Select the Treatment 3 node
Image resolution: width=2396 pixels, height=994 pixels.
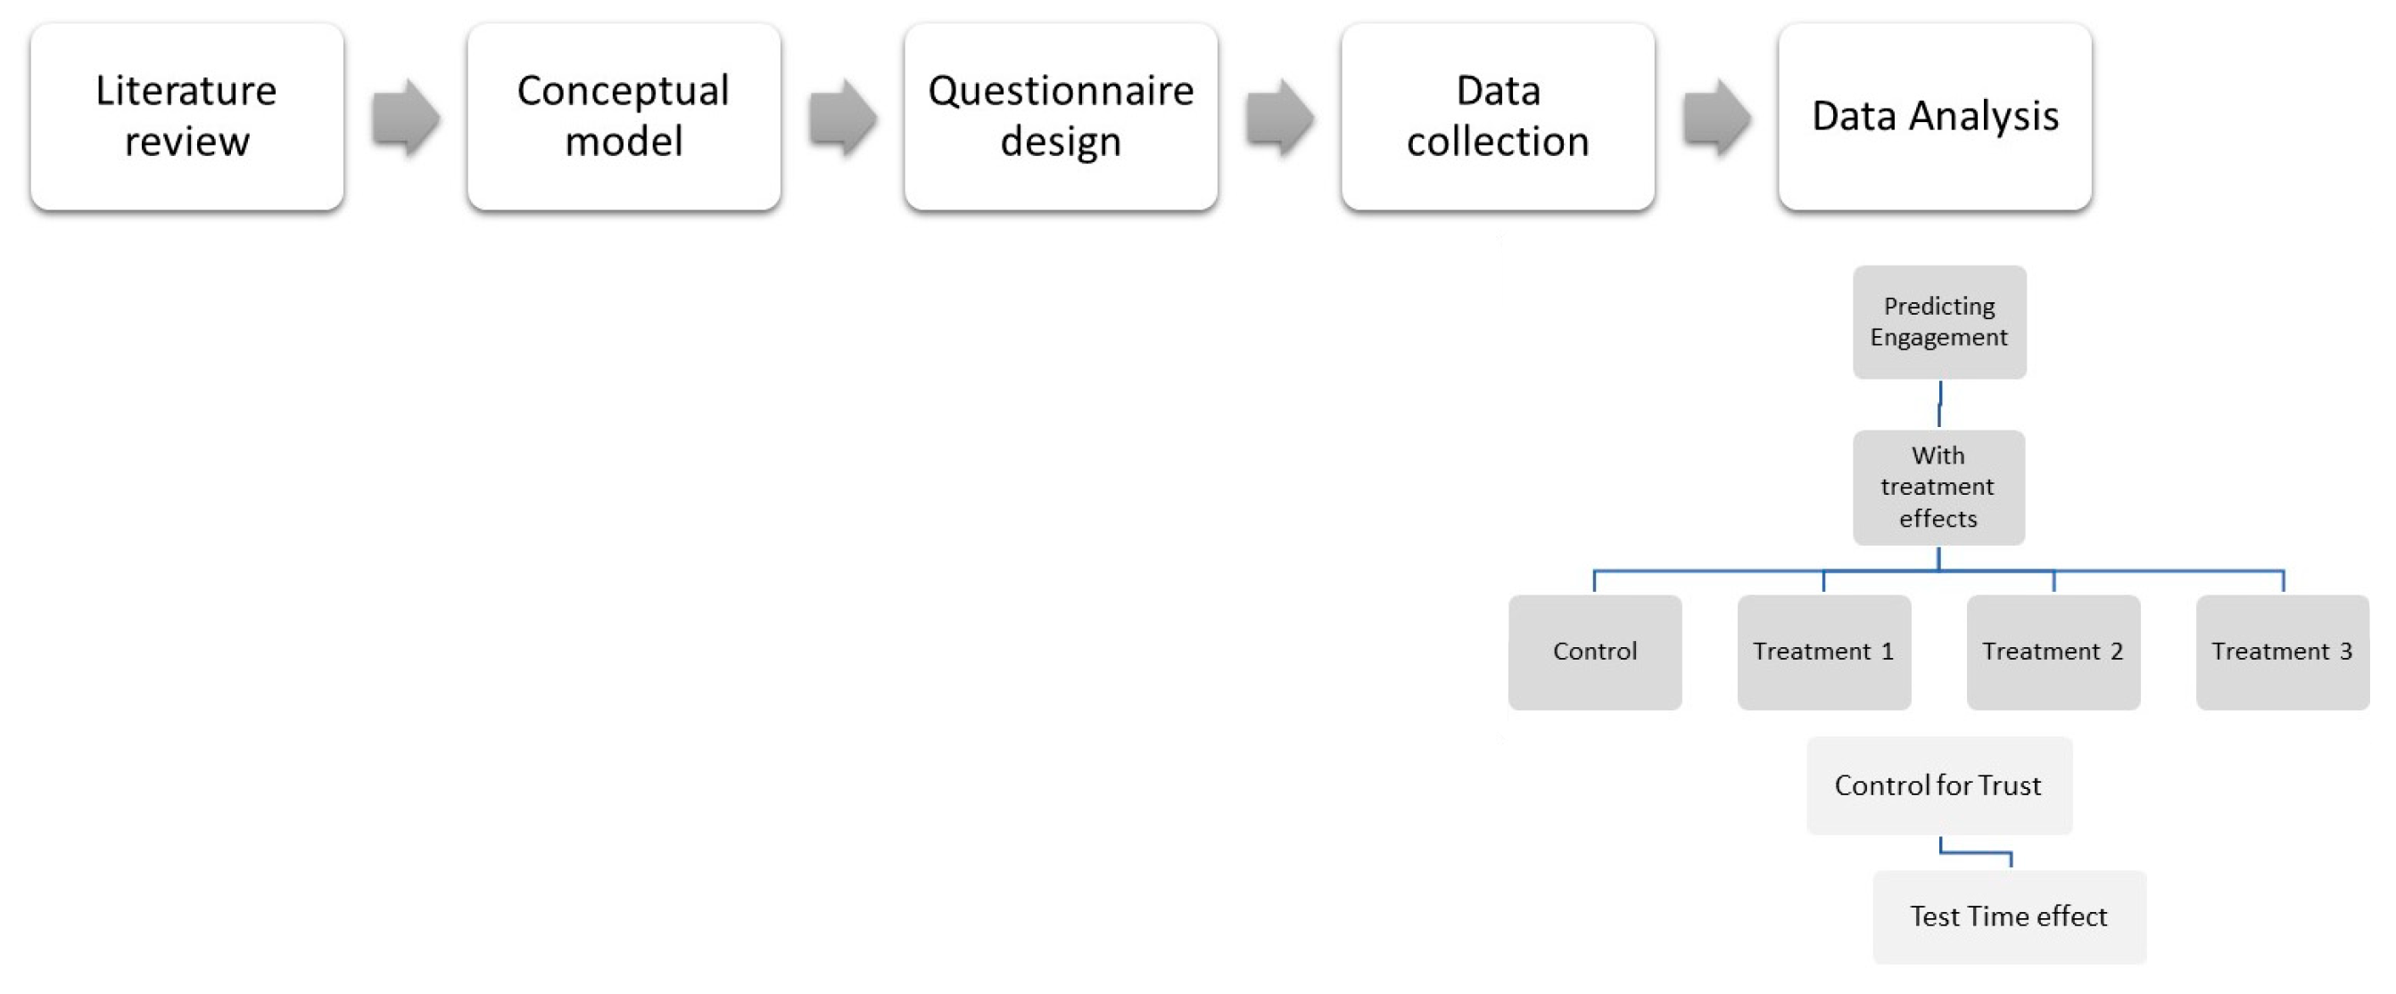coord(2282,652)
